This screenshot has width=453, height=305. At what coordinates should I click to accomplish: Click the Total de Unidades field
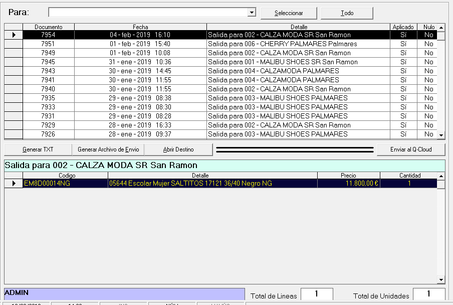pos(429,294)
